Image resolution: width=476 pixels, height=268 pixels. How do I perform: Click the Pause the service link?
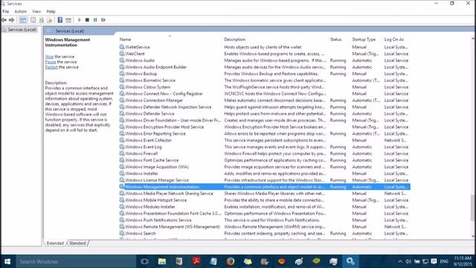coord(51,62)
